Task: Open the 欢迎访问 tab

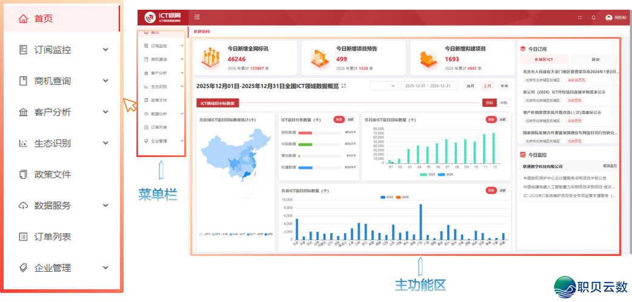Action: coord(202,31)
